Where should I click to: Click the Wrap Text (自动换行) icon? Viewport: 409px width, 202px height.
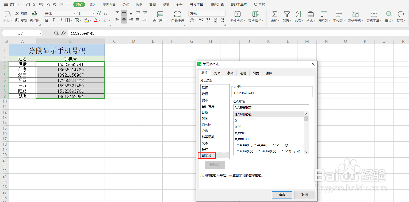pyautogui.click(x=177, y=14)
